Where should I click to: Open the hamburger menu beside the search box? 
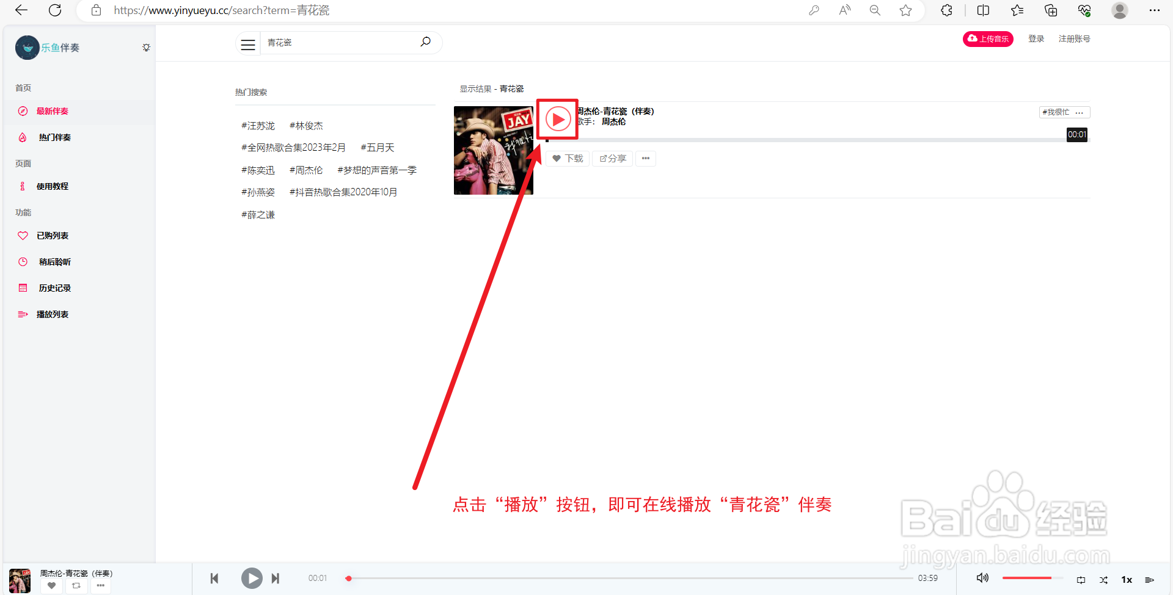point(248,45)
